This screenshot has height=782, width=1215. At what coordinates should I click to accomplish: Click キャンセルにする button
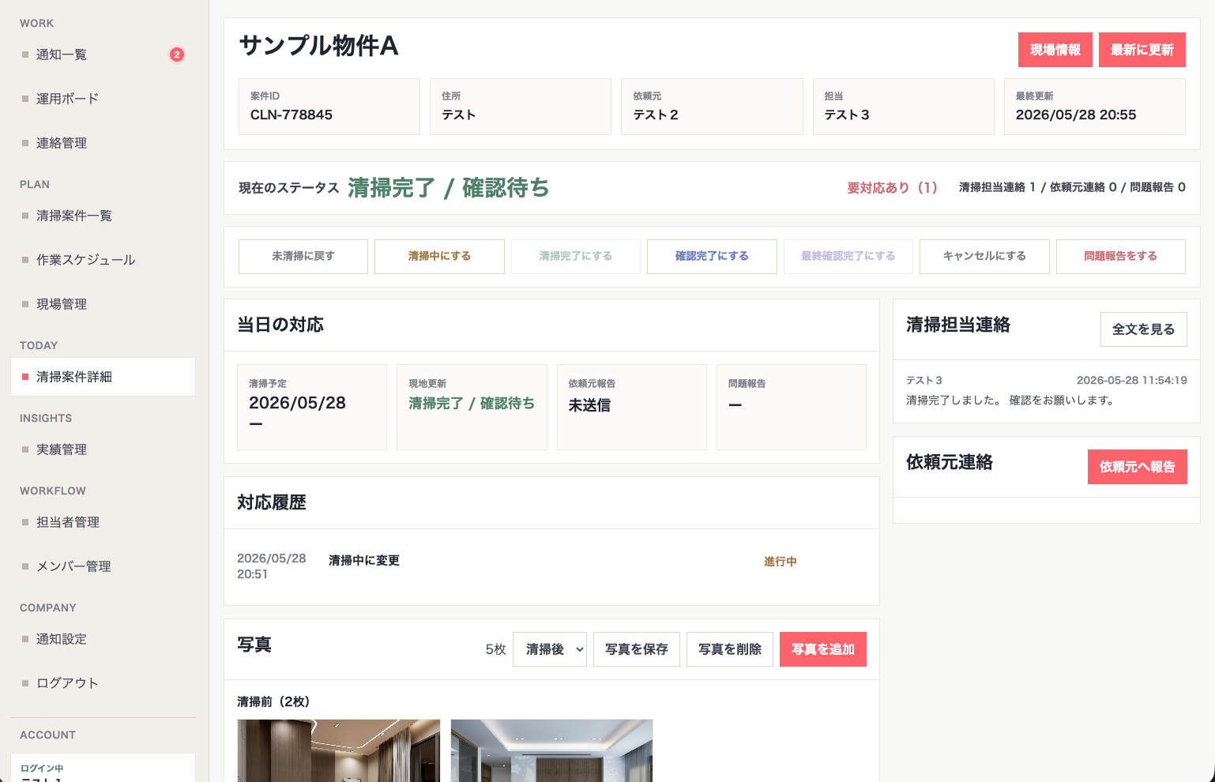(984, 257)
